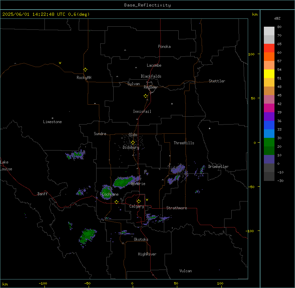Viewport: 295px width, 288px height.
Task: Click the Olds town label
Action: [x=133, y=135]
